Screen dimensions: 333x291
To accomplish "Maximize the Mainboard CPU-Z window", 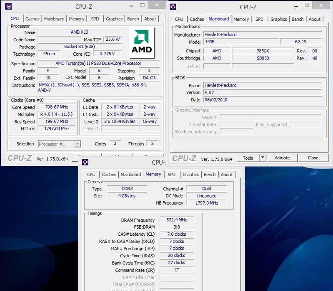I will [307, 5].
